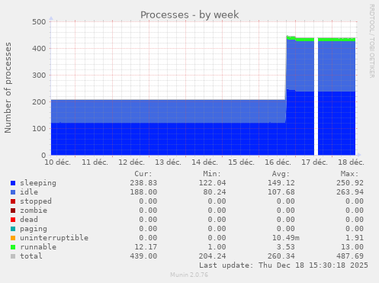Click the runnable legend color swatch
The height and width of the screenshot is (283, 379).
click(x=13, y=247)
